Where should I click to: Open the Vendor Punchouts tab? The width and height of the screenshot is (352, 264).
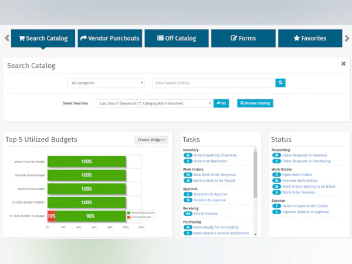point(110,38)
